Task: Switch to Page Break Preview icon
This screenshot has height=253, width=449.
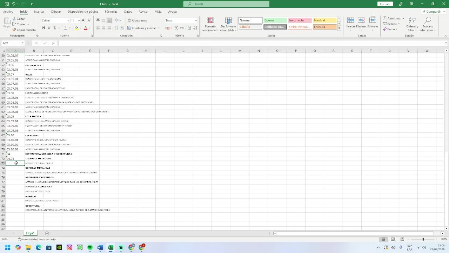Action: click(402, 239)
